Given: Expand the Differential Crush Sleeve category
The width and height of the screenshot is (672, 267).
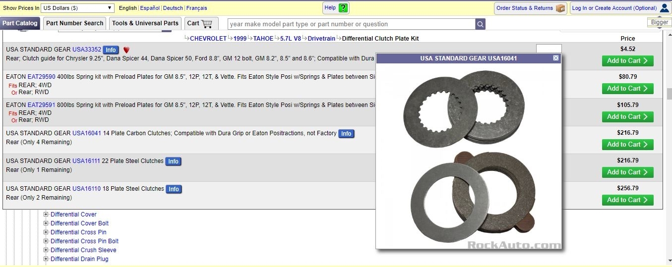Looking at the screenshot, I should 46,250.
